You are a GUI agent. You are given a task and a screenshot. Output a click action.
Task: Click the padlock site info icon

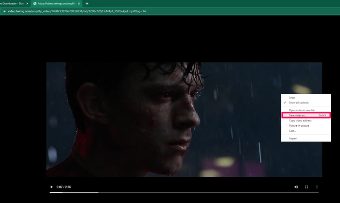point(4,11)
